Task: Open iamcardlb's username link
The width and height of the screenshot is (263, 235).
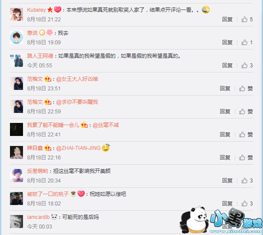Action: (38, 217)
